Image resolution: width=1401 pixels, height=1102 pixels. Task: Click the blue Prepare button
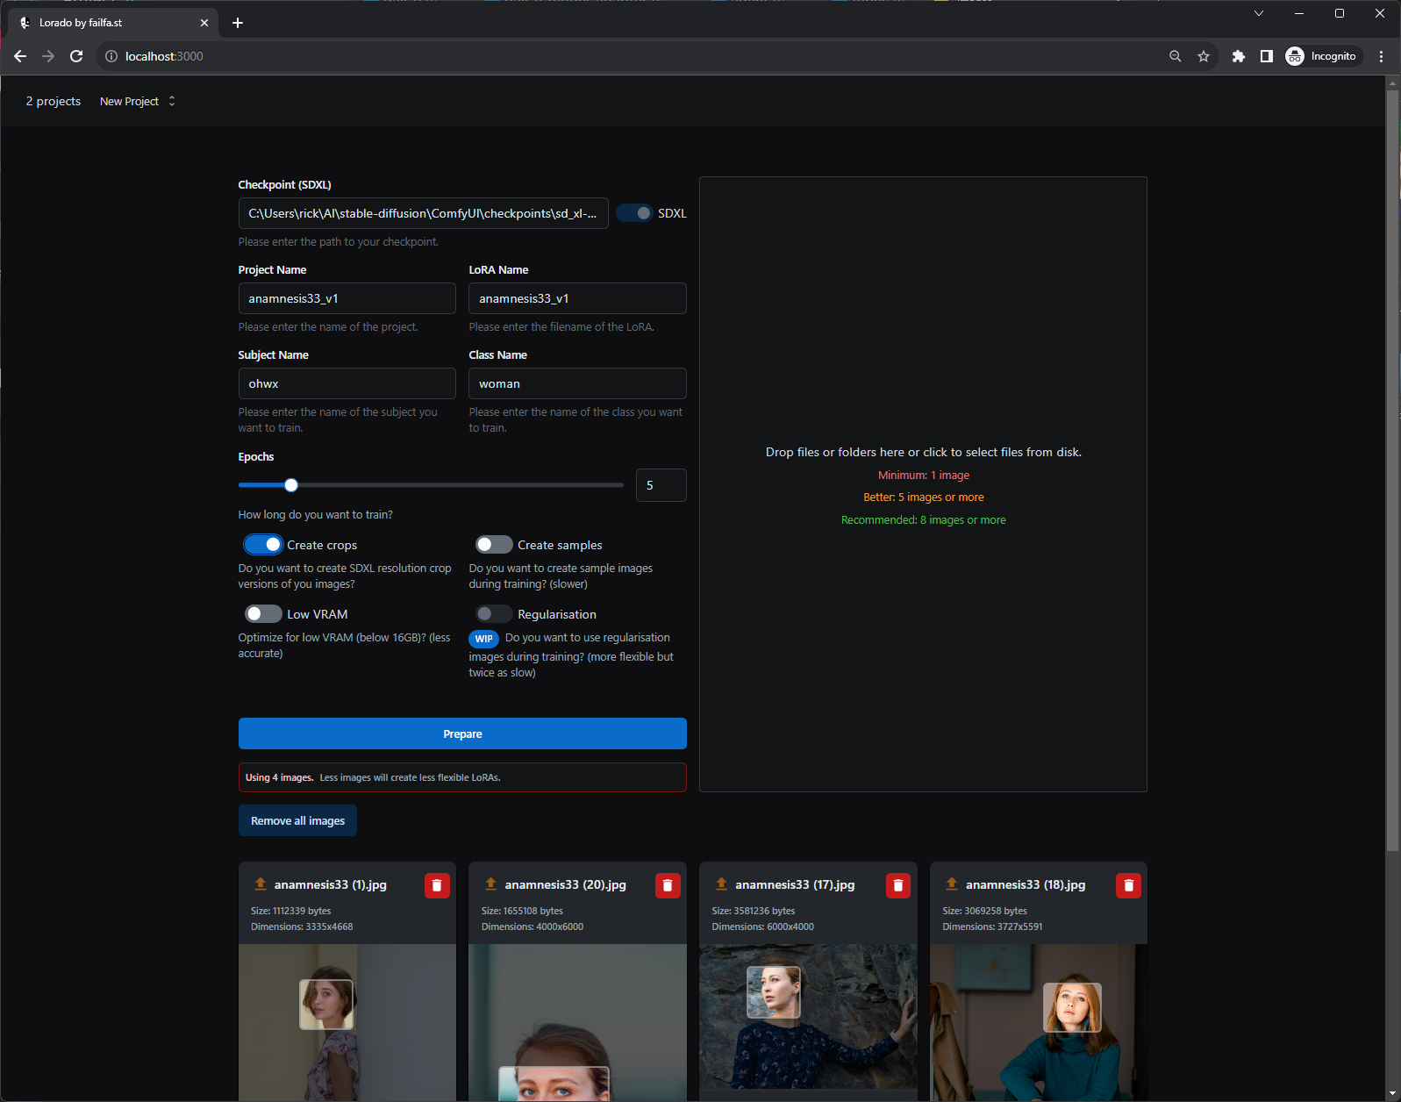pos(462,733)
